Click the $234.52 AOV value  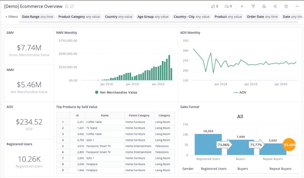29,122
